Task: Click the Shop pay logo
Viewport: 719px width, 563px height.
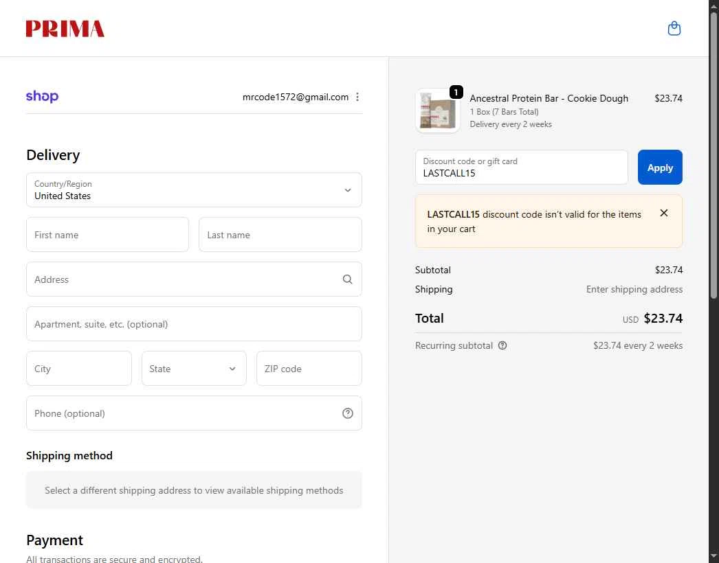Action: (42, 96)
